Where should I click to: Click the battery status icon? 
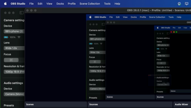(x=6, y=37)
